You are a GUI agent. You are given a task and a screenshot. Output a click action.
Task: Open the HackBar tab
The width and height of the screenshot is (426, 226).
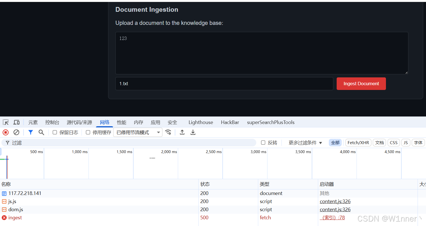(x=230, y=122)
